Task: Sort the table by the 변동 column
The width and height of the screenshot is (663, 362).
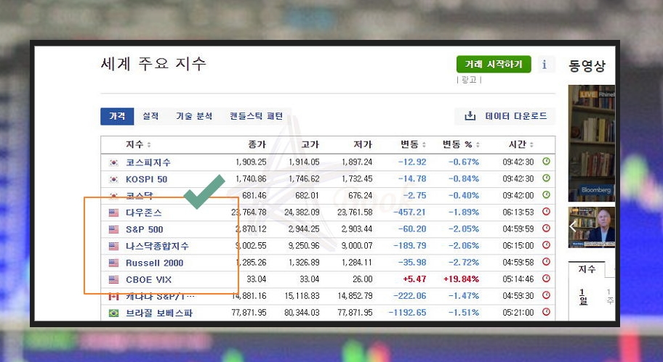Action: coord(424,144)
